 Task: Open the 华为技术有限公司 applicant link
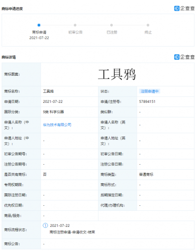[57, 124]
